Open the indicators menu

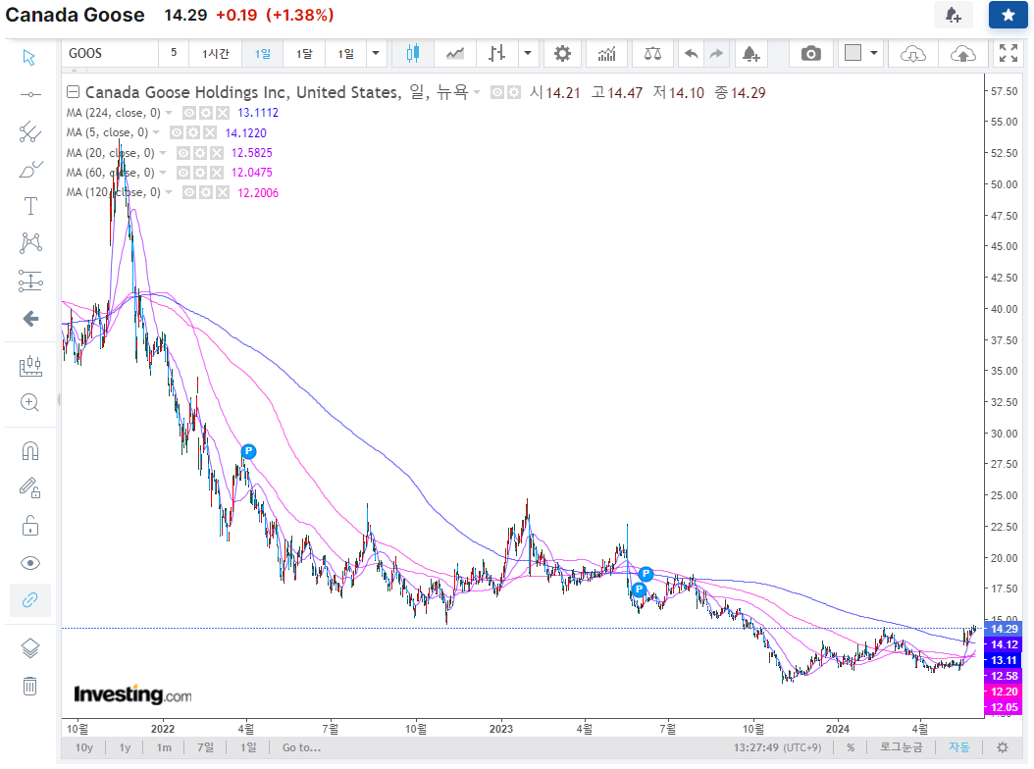click(606, 53)
